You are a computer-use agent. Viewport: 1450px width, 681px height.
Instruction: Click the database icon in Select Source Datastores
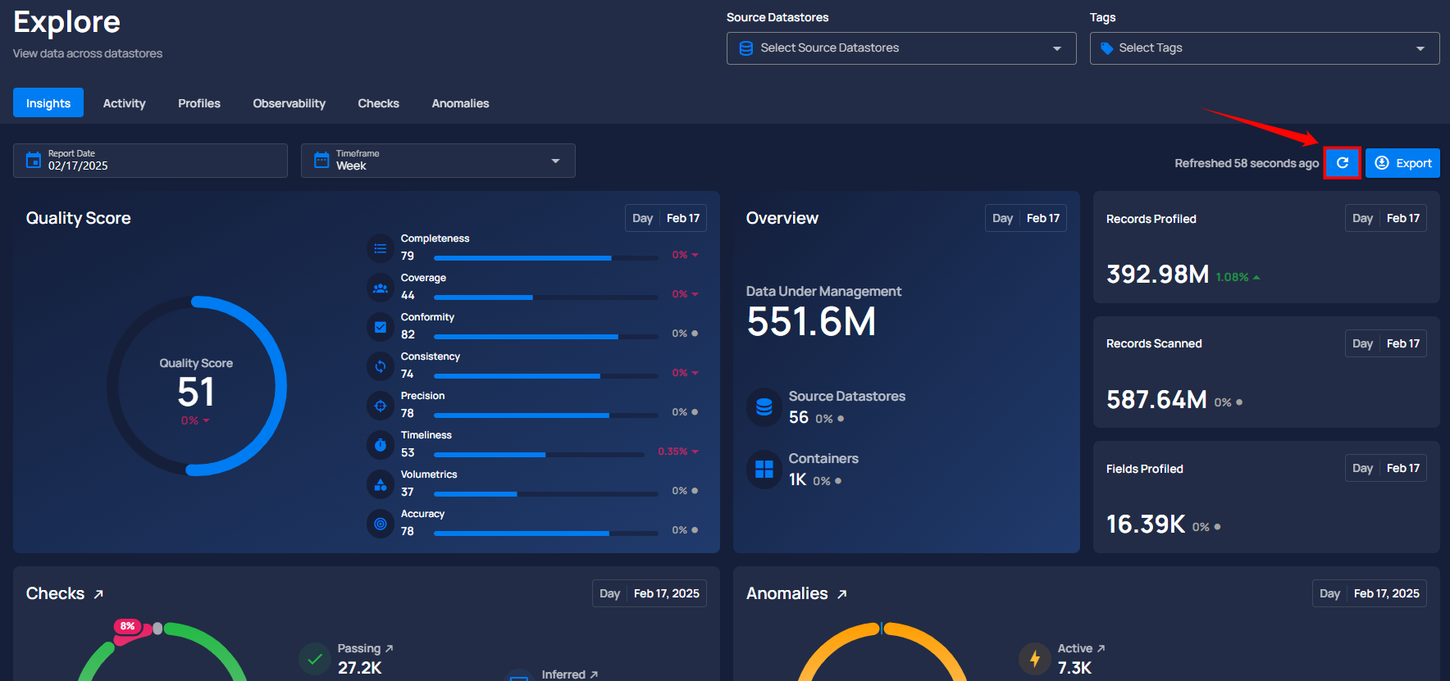(746, 48)
